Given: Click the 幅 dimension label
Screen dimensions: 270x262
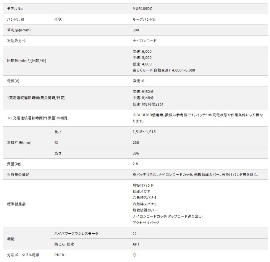Looking at the screenshot, I should click(56, 142).
